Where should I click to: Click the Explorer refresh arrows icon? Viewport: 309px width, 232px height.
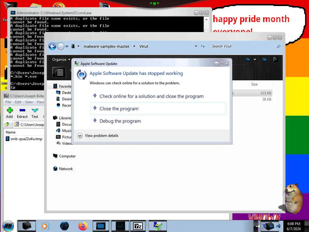[203, 46]
